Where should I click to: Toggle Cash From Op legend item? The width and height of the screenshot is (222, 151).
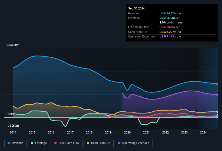pyautogui.click(x=98, y=143)
